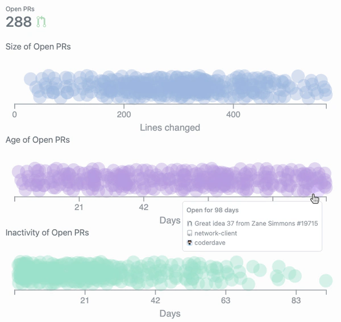Click the pull request icon in tooltip
Viewport: 341px width, 322px height.
(x=190, y=223)
